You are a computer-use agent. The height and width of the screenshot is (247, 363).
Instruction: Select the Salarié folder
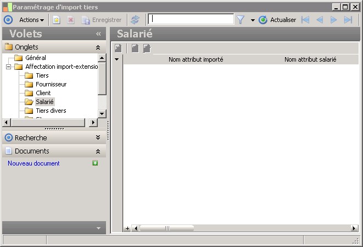coord(44,102)
